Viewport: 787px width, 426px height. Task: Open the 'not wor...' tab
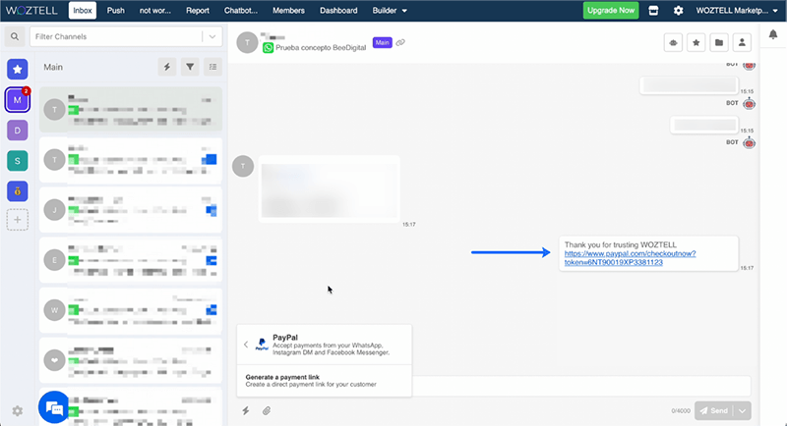155,11
